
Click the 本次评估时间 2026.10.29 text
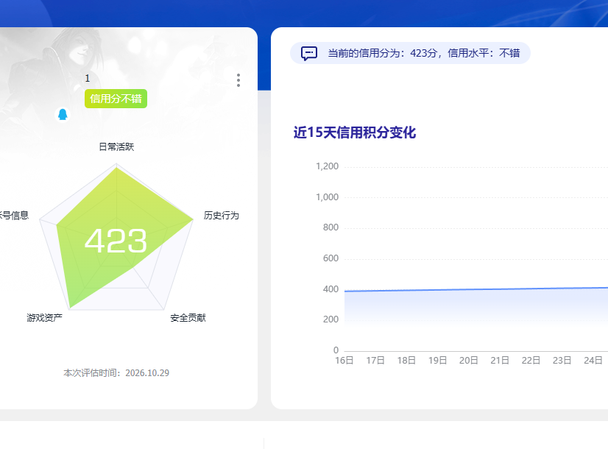coord(116,372)
